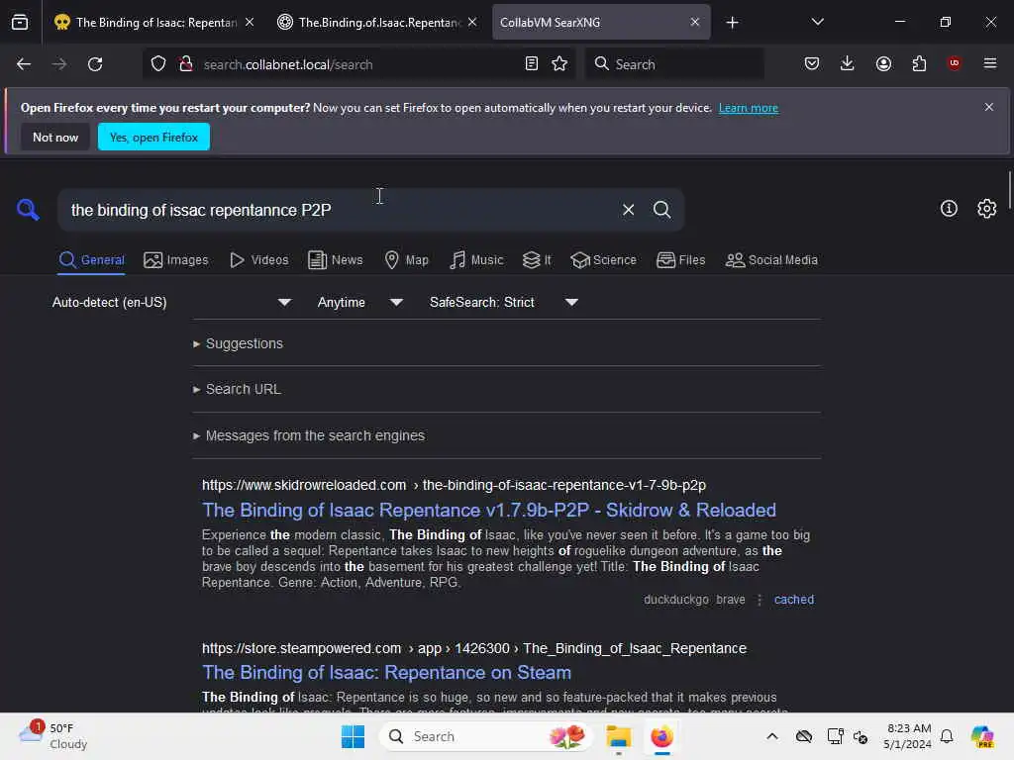Click the address bar URL field
The image size is (1014, 760).
(x=358, y=64)
